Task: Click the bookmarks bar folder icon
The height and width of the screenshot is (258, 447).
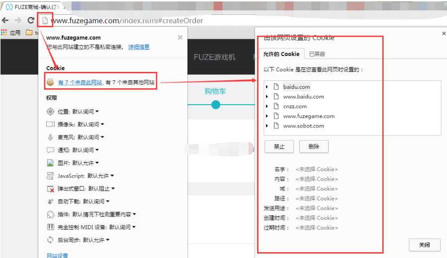Action: tap(29, 32)
